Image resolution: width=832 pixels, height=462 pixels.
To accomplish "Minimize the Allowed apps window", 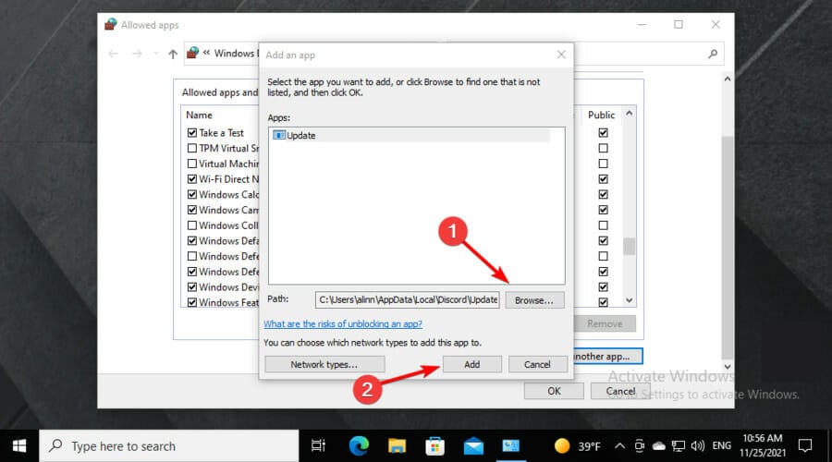I will click(x=642, y=24).
